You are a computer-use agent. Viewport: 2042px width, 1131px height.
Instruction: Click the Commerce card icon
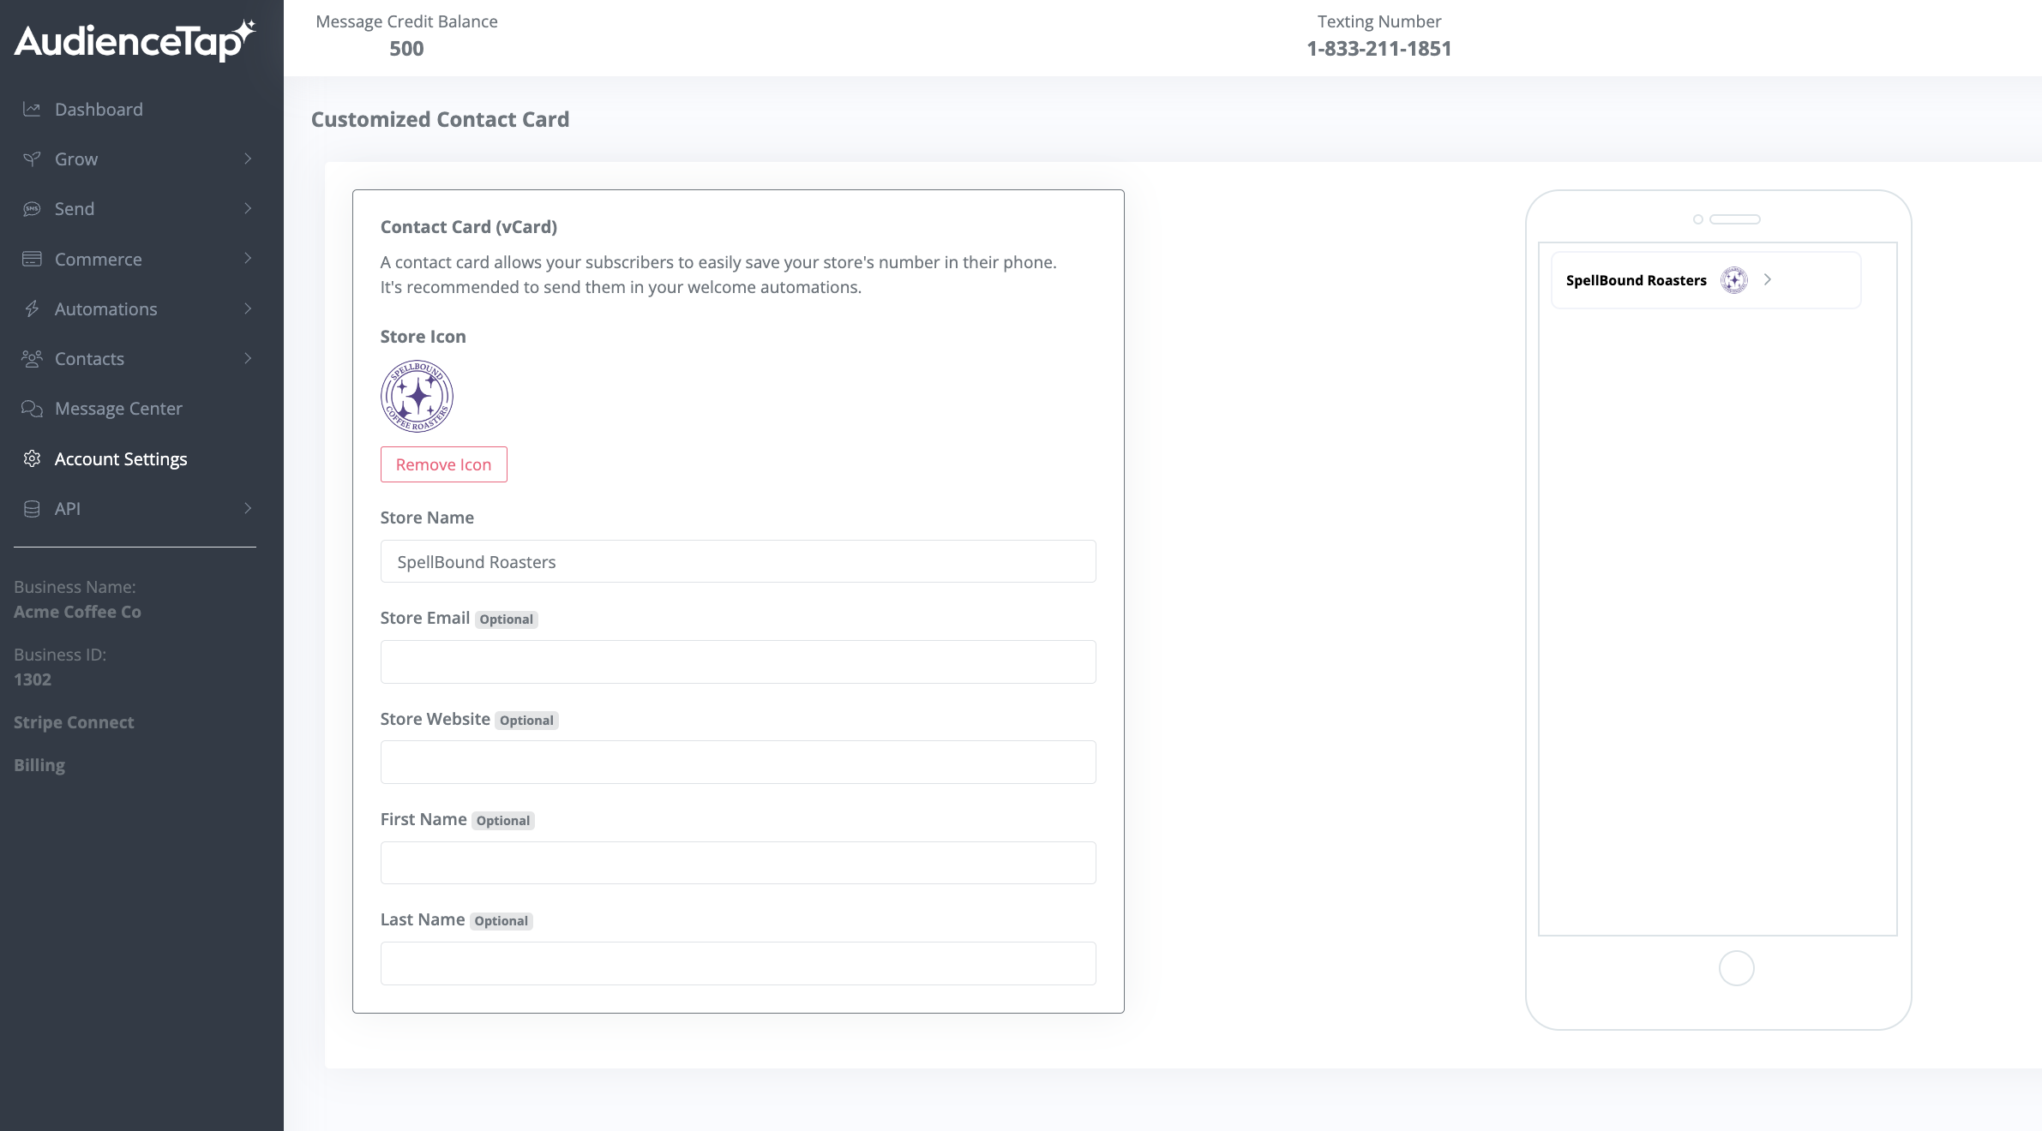tap(32, 259)
